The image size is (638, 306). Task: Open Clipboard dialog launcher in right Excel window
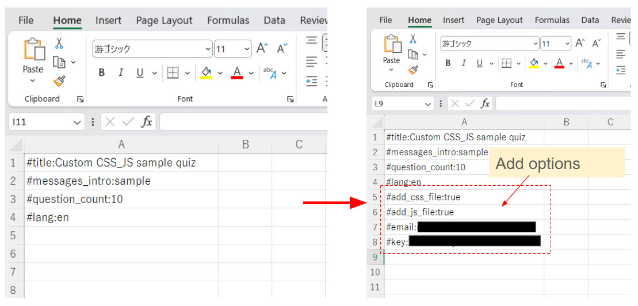[x=430, y=85]
